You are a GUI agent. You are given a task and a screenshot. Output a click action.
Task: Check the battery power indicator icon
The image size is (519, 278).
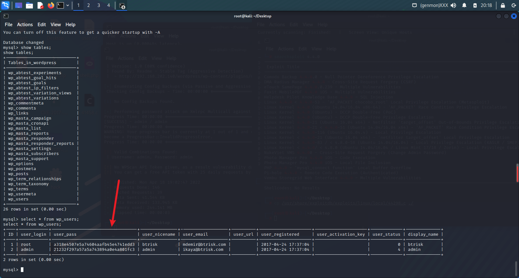click(475, 5)
